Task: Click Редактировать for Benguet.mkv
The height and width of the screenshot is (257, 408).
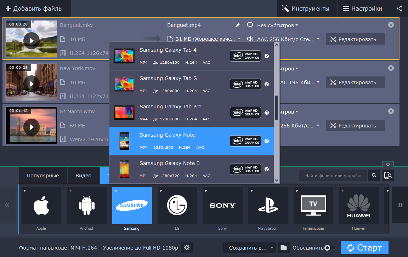Action: click(356, 39)
